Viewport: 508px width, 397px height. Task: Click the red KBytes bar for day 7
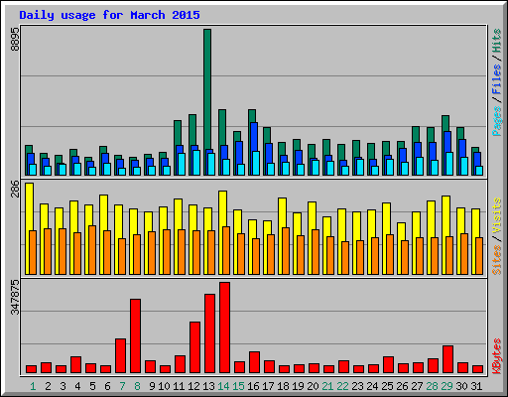[120, 356]
